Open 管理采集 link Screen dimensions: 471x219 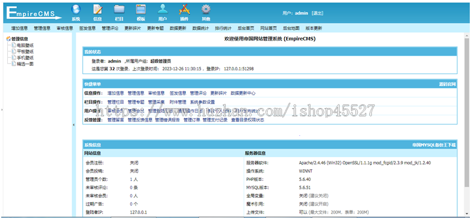point(157,102)
